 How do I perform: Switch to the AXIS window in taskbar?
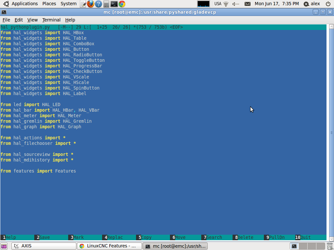(44, 246)
